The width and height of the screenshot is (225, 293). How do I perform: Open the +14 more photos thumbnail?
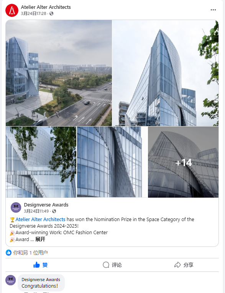pyautogui.click(x=183, y=162)
